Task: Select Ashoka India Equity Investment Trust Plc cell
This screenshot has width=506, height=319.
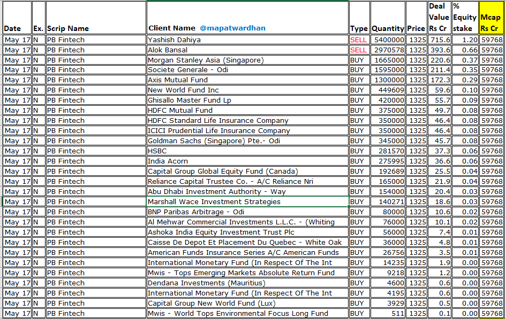Action: [x=247, y=232]
